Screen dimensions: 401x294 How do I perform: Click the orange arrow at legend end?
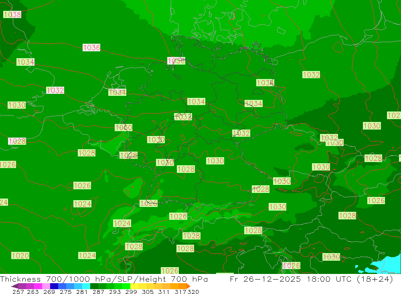click(x=188, y=286)
